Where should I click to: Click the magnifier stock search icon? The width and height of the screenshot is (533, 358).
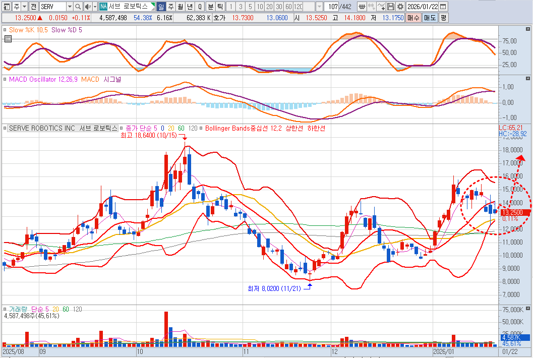[x=78, y=7]
